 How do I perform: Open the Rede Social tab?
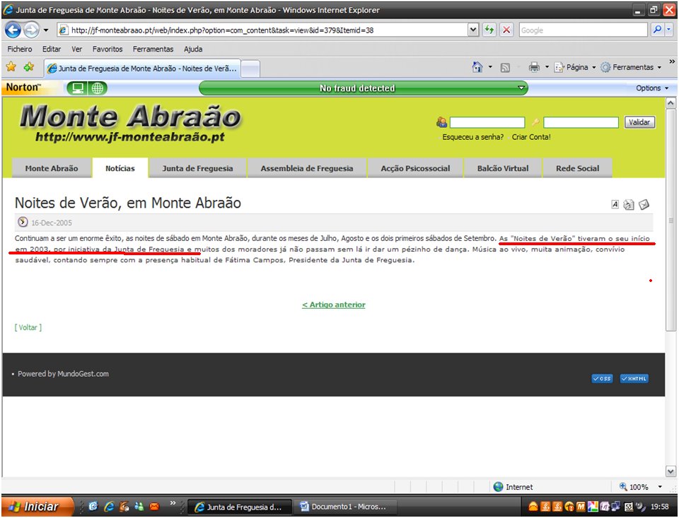coord(577,168)
